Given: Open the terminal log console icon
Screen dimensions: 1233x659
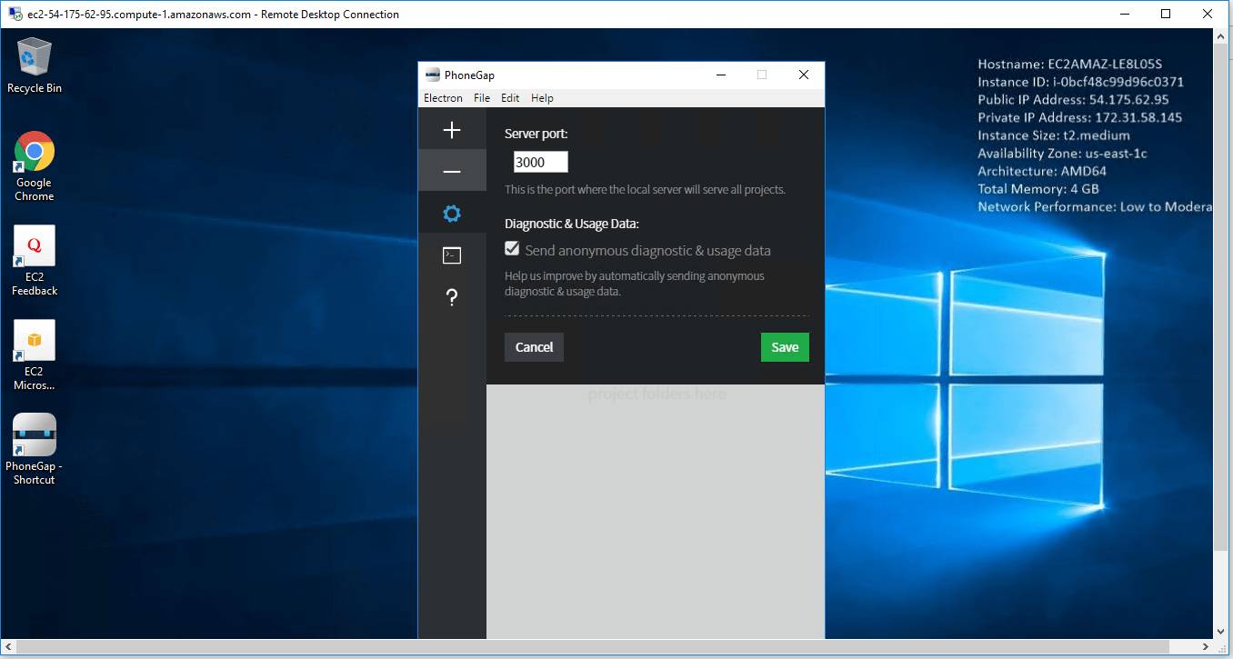Looking at the screenshot, I should [x=452, y=255].
